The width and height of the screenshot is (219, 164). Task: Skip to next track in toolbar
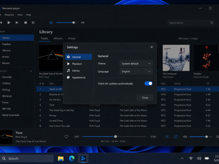click(x=17, y=23)
